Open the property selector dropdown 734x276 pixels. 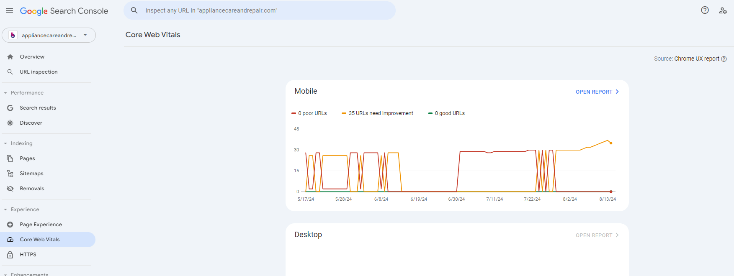click(x=49, y=35)
